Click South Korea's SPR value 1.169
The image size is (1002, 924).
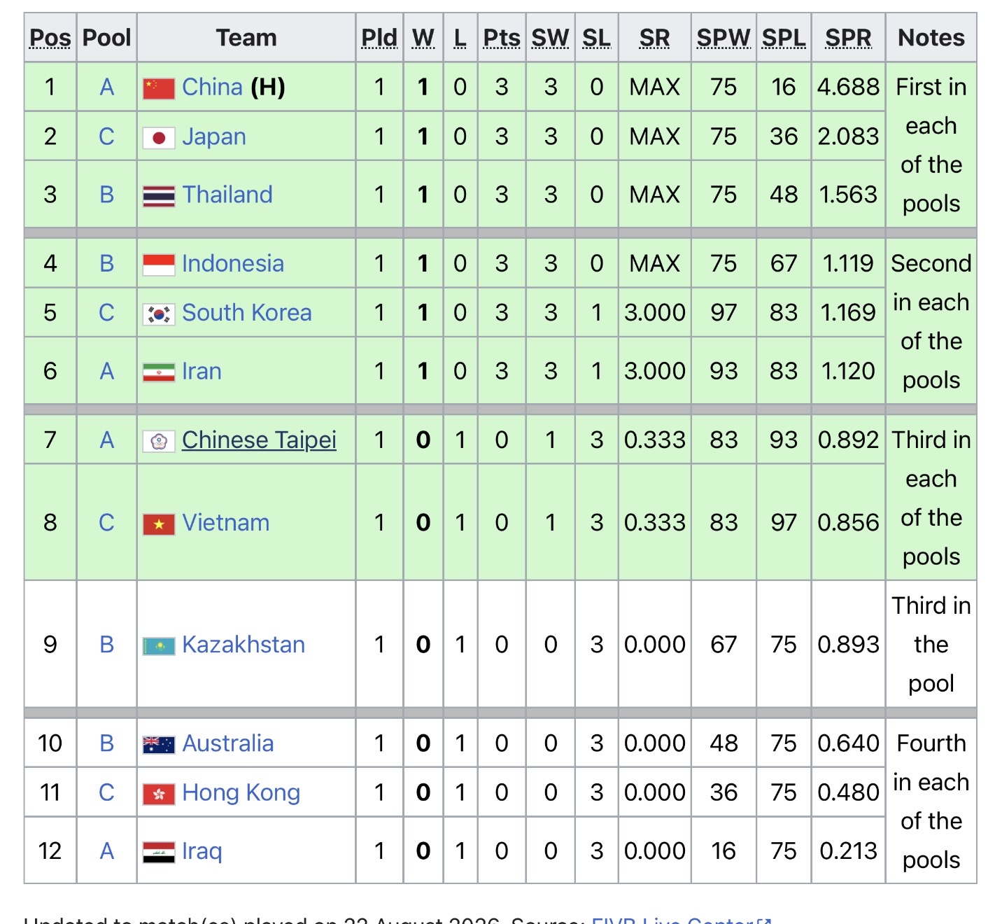click(x=849, y=312)
